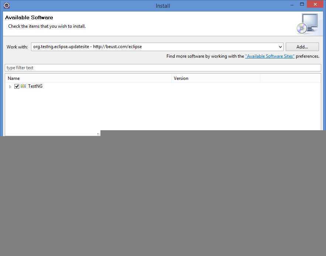326x256 pixels.
Task: Click the Eclipse icon in title bar
Action: click(7, 6)
